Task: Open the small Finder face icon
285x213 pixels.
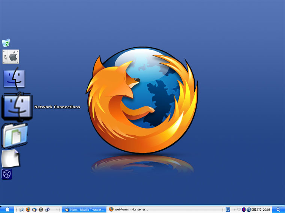Action: [x=14, y=78]
